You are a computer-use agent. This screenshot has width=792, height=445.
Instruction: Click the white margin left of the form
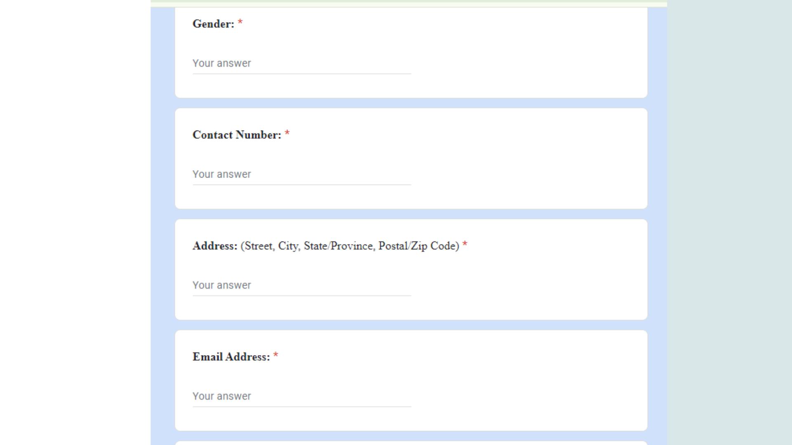click(74, 222)
